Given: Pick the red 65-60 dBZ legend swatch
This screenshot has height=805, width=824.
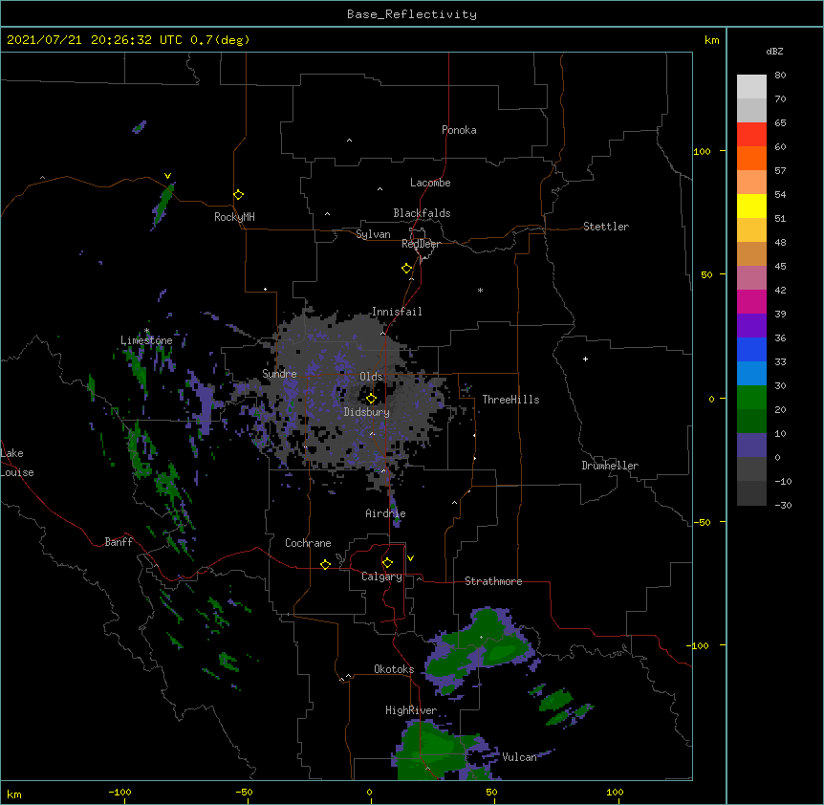Looking at the screenshot, I should pyautogui.click(x=751, y=134).
